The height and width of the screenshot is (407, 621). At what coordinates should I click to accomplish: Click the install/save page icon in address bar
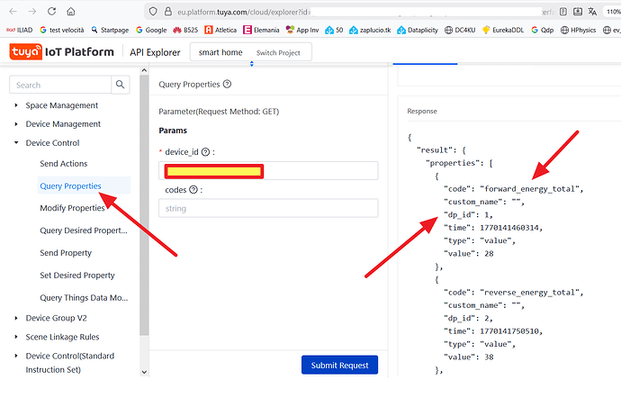(x=578, y=12)
